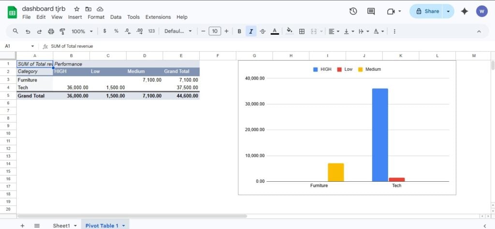The image size is (495, 229).
Task: Open the Format menu
Action: pyautogui.click(x=96, y=17)
